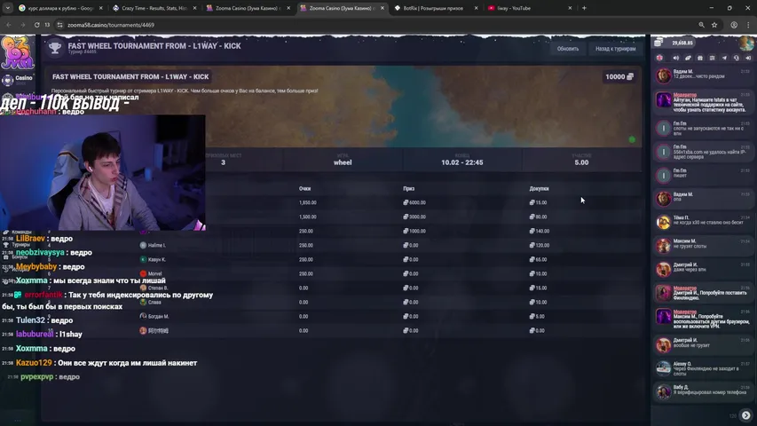
Task: Click the 10000 prize pool badge
Action: tap(619, 77)
